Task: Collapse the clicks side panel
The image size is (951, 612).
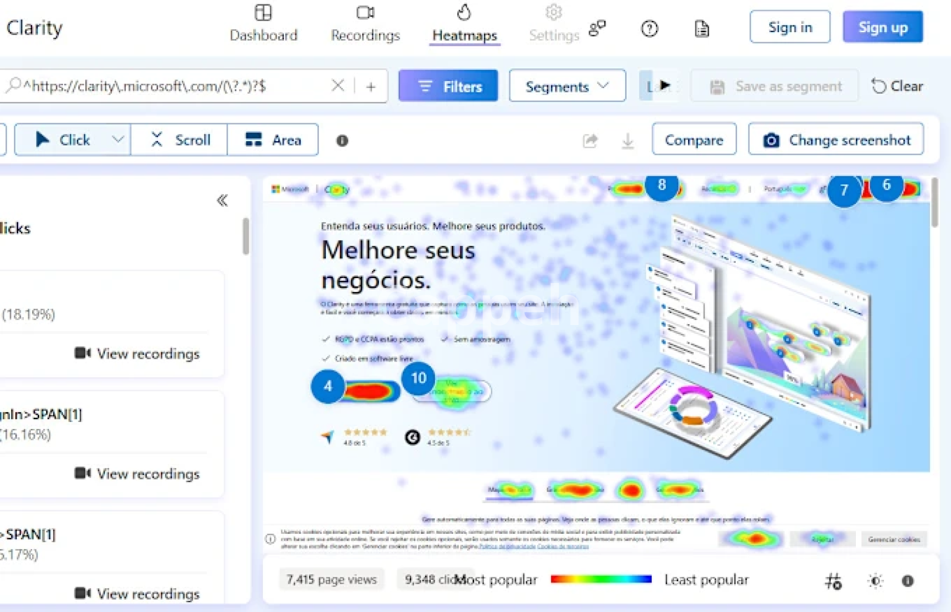Action: pyautogui.click(x=222, y=200)
